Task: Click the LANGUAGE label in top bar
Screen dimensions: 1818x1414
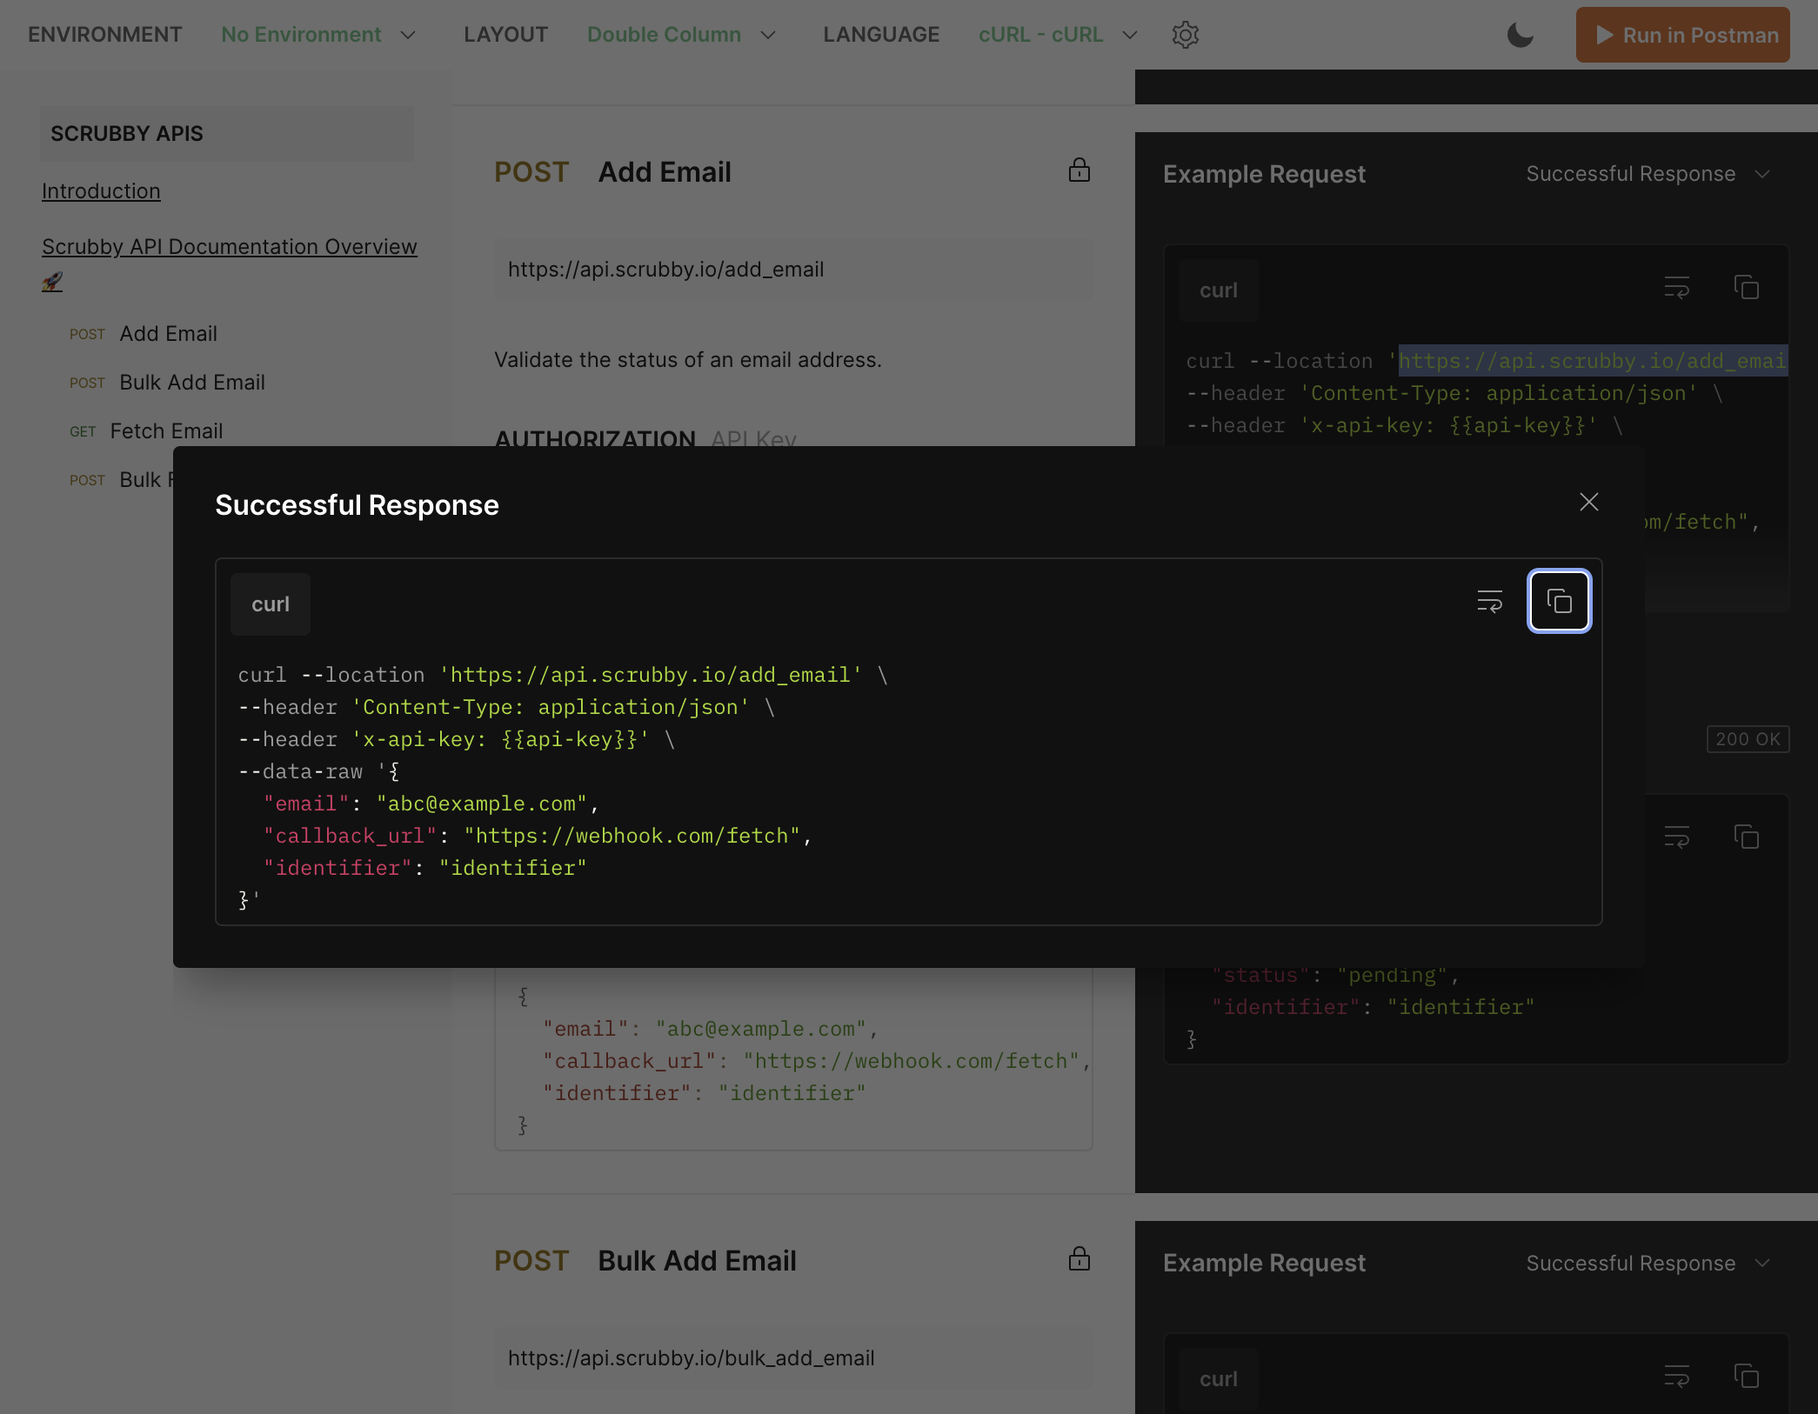Action: [881, 35]
